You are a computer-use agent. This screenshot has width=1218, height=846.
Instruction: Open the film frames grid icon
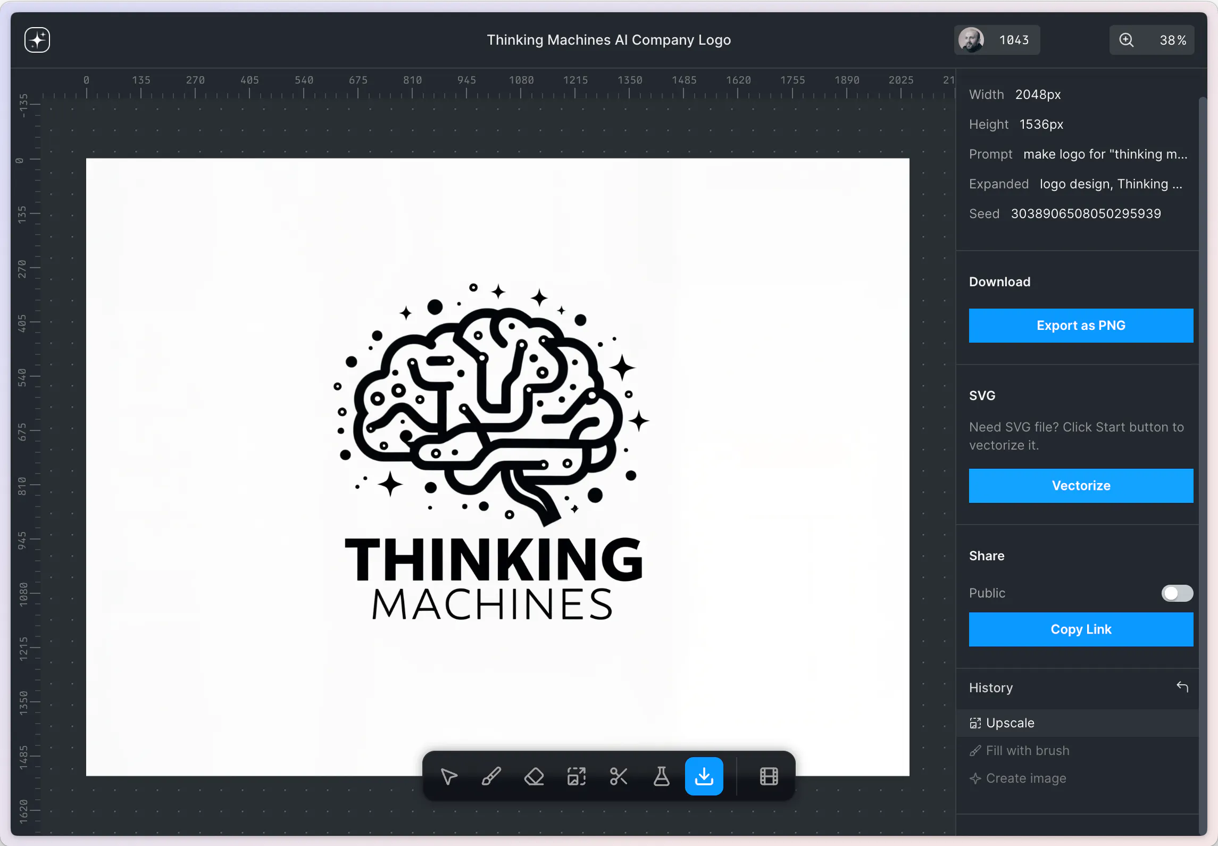click(x=769, y=776)
